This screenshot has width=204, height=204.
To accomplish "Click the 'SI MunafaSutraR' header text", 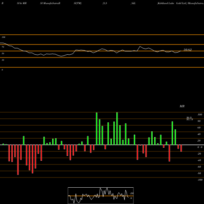I will [x=50, y=3].
